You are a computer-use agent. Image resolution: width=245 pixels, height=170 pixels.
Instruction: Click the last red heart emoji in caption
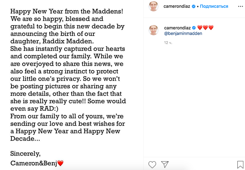point(211,28)
